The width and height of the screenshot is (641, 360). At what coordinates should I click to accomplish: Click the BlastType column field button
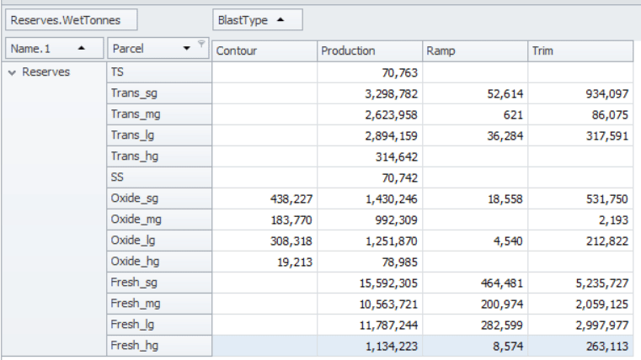[x=257, y=19]
